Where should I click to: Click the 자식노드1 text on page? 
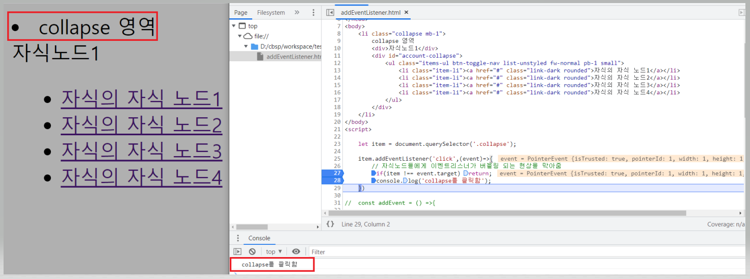tap(56, 53)
